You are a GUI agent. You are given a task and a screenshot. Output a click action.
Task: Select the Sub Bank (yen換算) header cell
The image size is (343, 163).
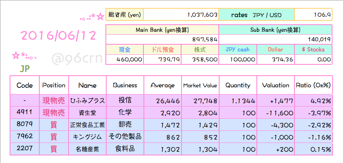pyautogui.click(x=275, y=30)
